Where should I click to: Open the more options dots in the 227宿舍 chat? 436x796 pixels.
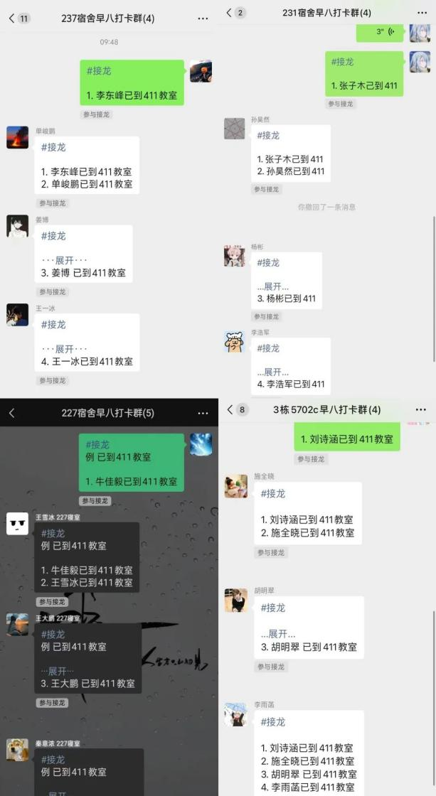(203, 413)
